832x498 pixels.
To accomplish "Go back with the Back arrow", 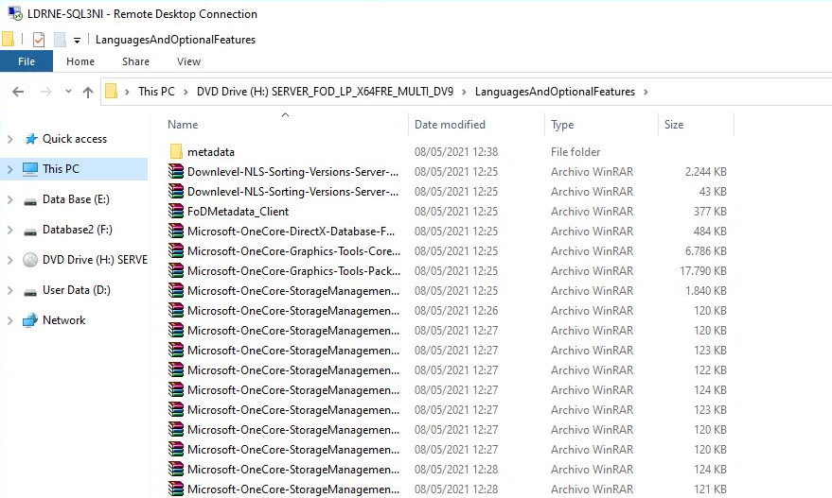I will (x=18, y=92).
